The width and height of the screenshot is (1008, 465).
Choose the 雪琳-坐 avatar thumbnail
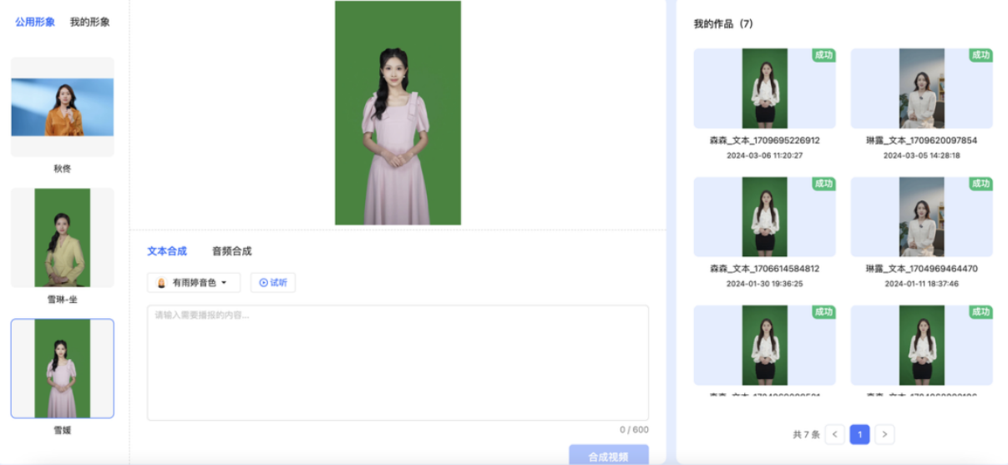point(63,238)
